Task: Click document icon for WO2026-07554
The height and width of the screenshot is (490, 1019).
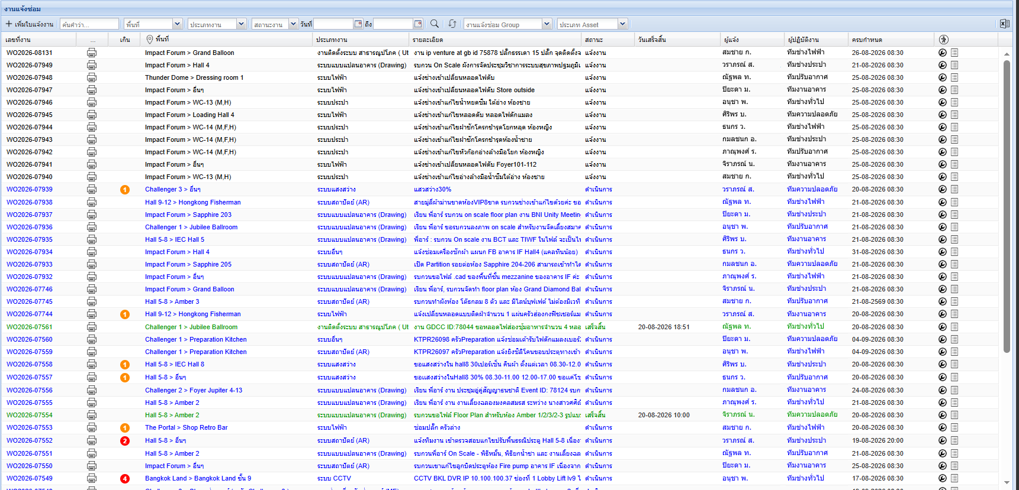Action: pos(954,415)
